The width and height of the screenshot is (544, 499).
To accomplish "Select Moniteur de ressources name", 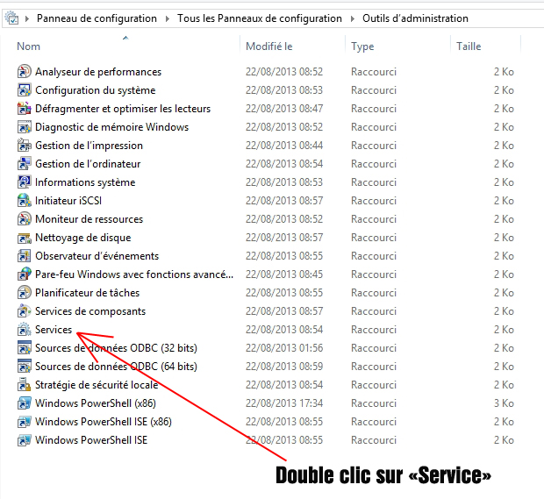I will tap(89, 219).
